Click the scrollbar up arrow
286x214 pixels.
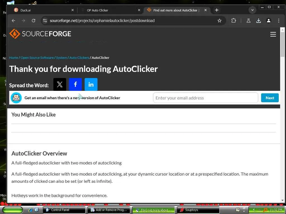[282, 30]
